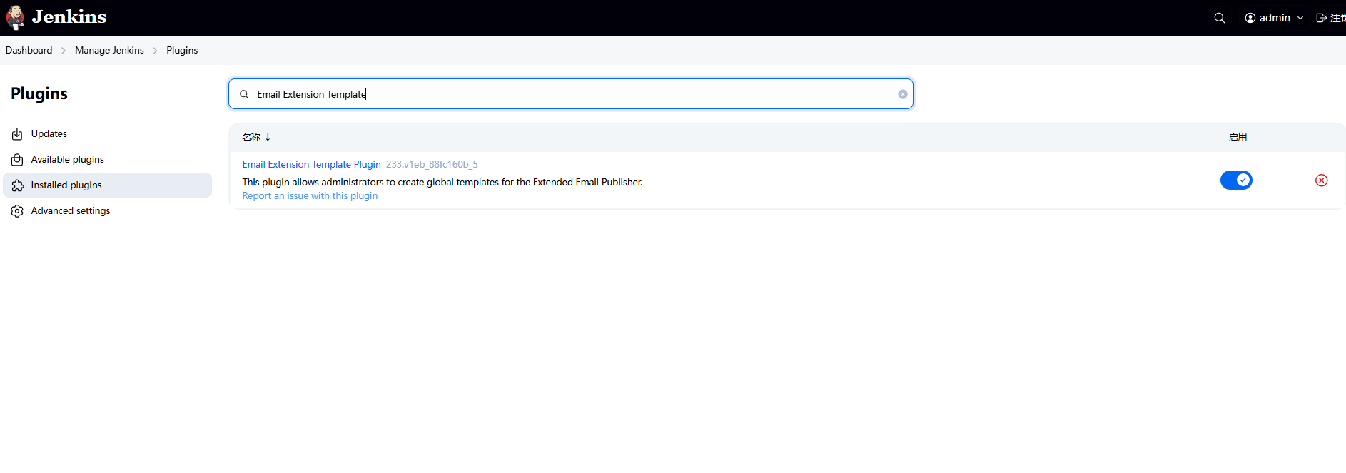
Task: Click the logout icon at top right
Action: 1322,18
